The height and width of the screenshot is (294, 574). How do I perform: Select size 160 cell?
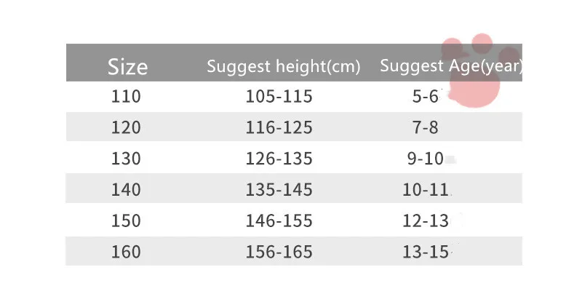126,253
